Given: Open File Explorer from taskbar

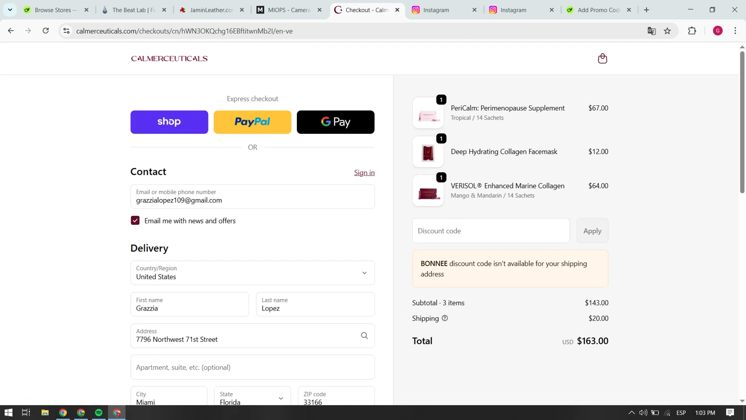Looking at the screenshot, I should 45,413.
